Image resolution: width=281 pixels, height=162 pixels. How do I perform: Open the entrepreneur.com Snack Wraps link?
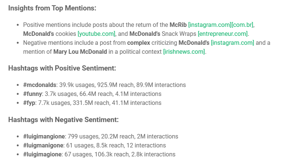[x=223, y=34]
